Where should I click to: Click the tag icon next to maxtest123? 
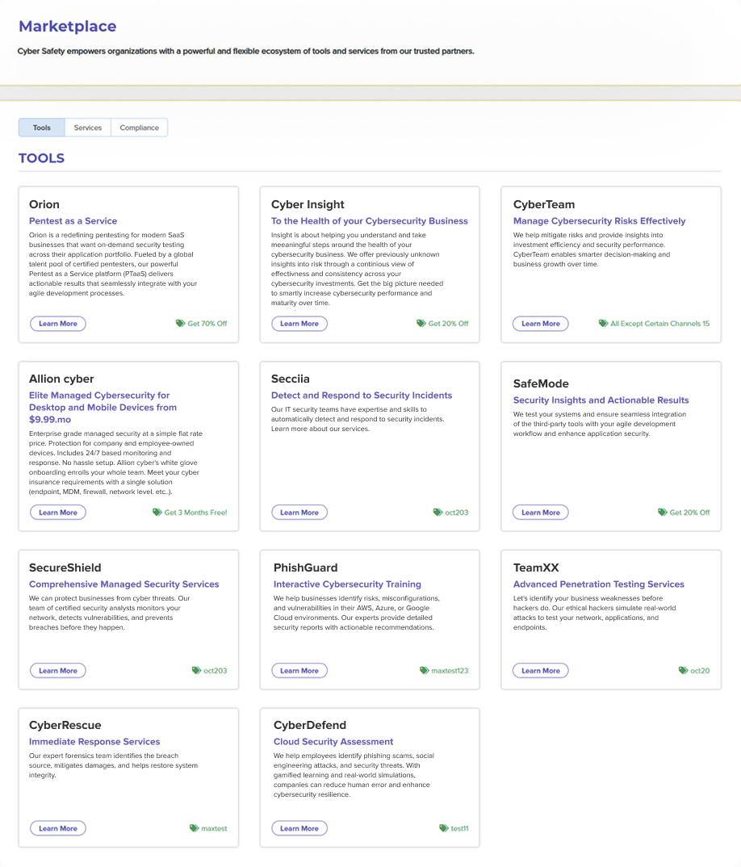(x=425, y=671)
